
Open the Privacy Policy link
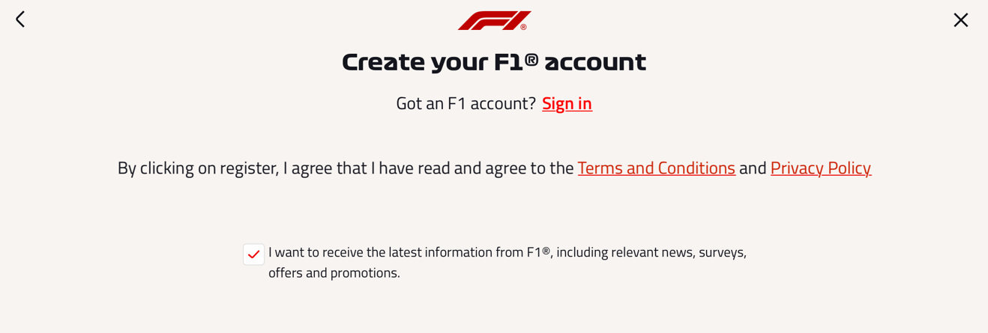[820, 168]
